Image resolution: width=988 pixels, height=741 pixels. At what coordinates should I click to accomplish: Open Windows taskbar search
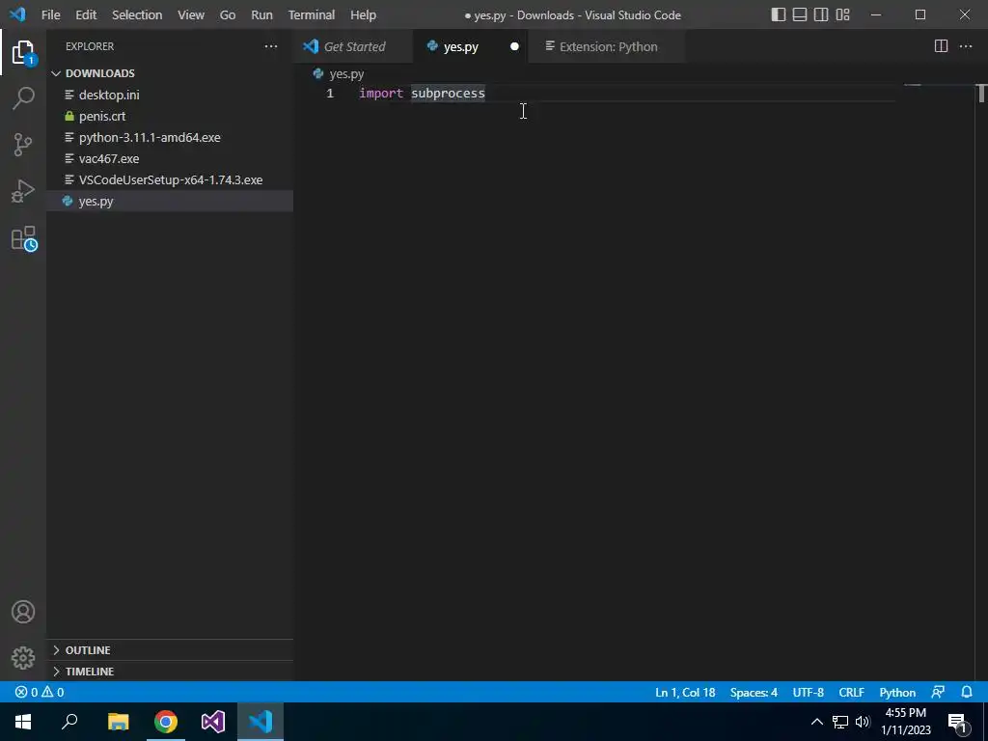click(69, 722)
